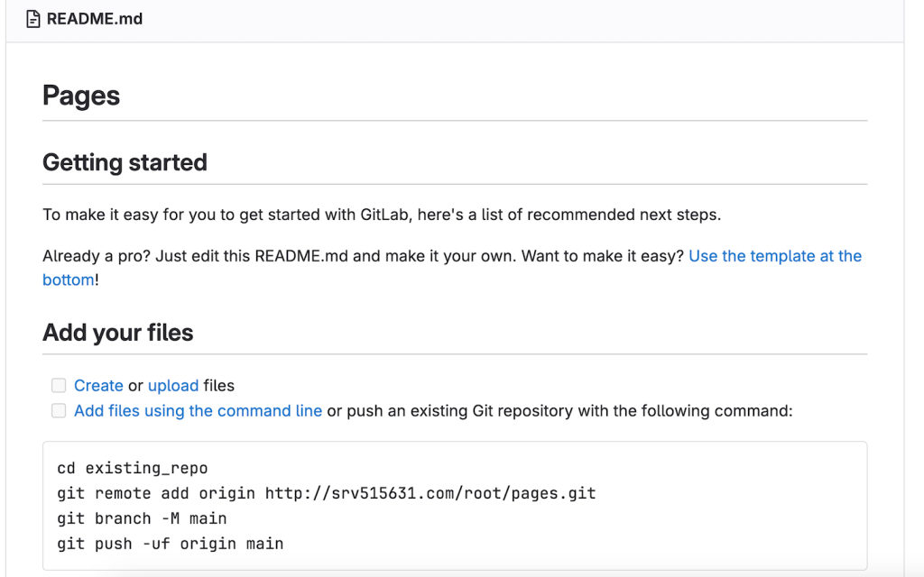
Task: Check the 'Add files using the command line' checkbox
Action: 59,410
